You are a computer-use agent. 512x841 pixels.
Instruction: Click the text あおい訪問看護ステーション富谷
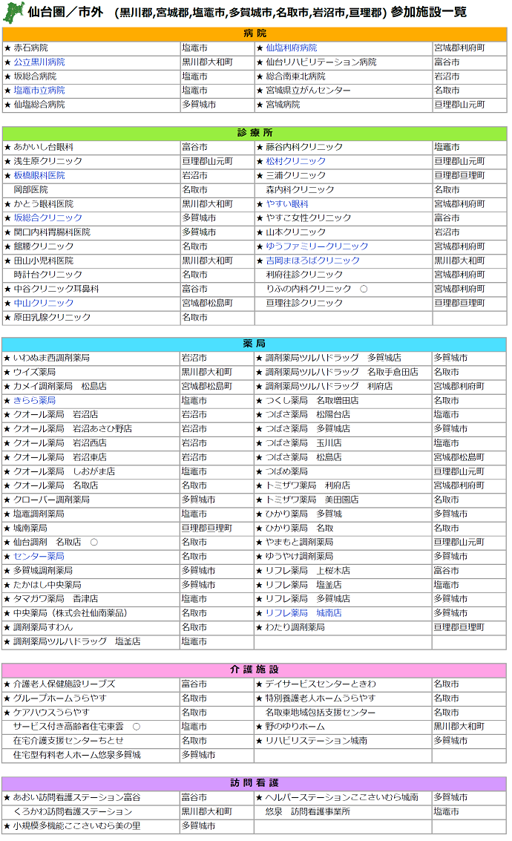(77, 797)
